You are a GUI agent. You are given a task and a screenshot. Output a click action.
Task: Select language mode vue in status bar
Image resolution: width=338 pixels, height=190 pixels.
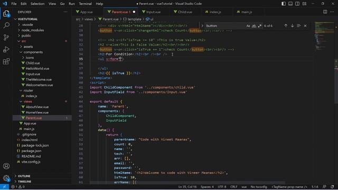point(244,187)
